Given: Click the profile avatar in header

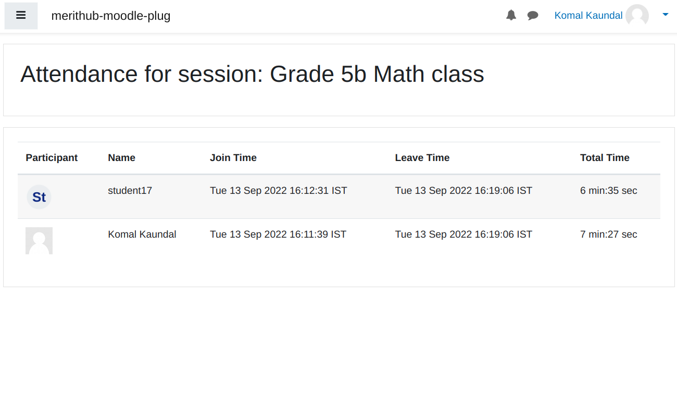Looking at the screenshot, I should pyautogui.click(x=637, y=16).
